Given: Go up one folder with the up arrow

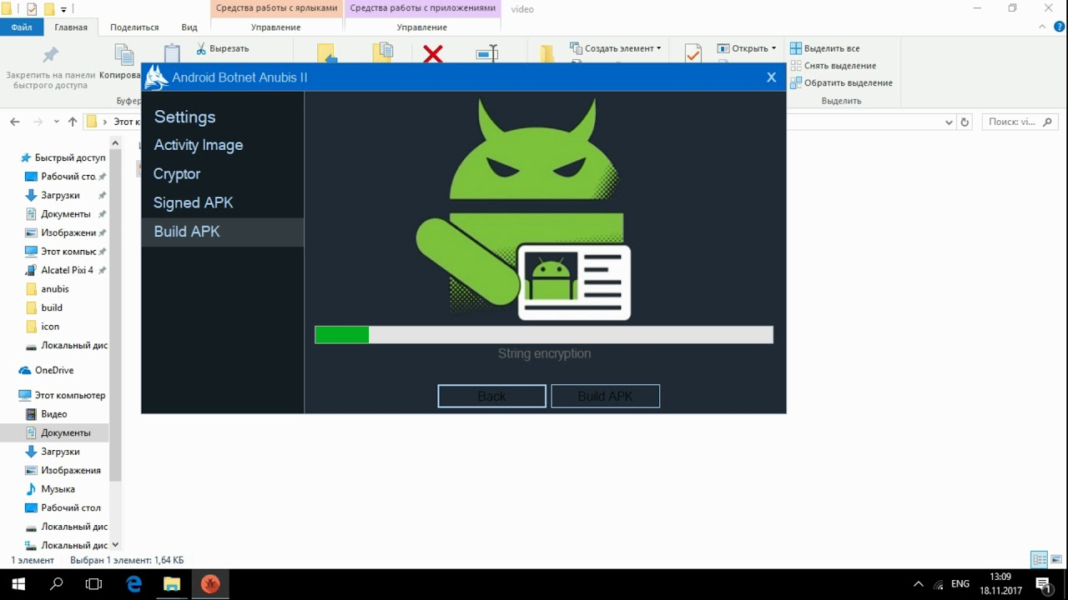Looking at the screenshot, I should coord(73,122).
